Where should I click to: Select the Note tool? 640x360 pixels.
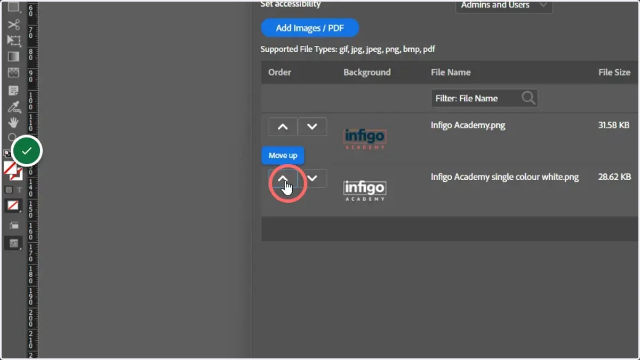point(13,91)
